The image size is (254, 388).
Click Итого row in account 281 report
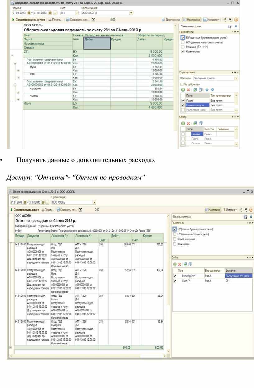tap(98, 105)
